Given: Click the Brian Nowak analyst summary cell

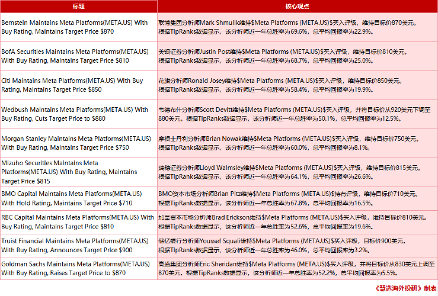Looking at the screenshot, I should 298,143.
